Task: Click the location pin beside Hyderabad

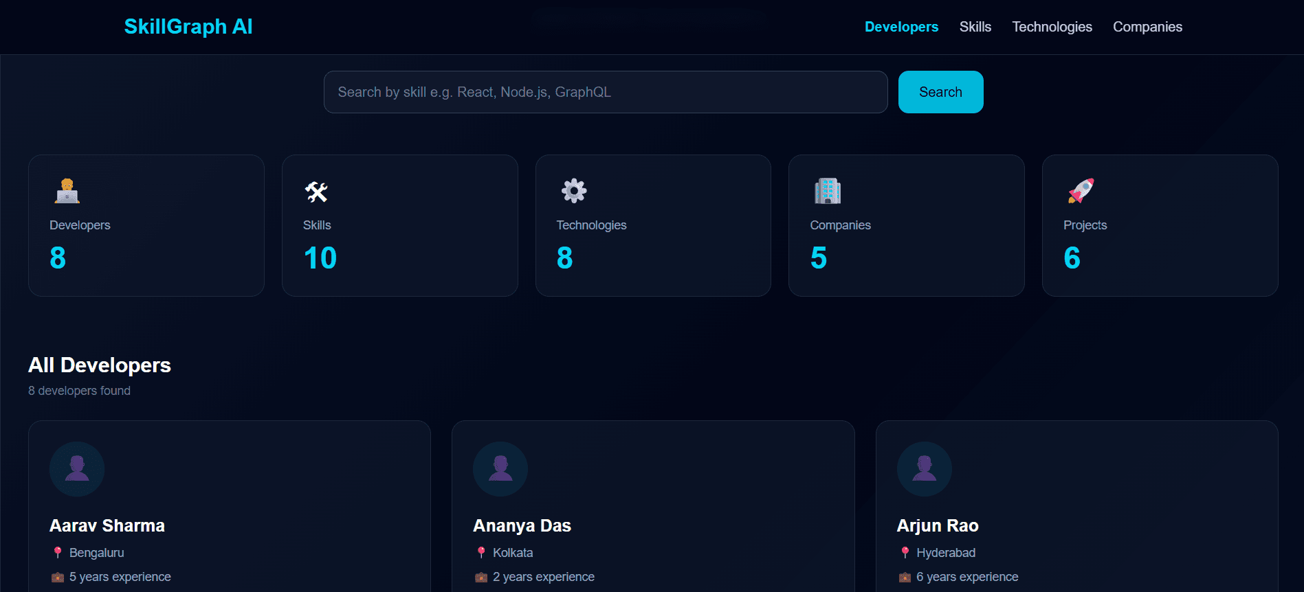Action: click(x=905, y=553)
